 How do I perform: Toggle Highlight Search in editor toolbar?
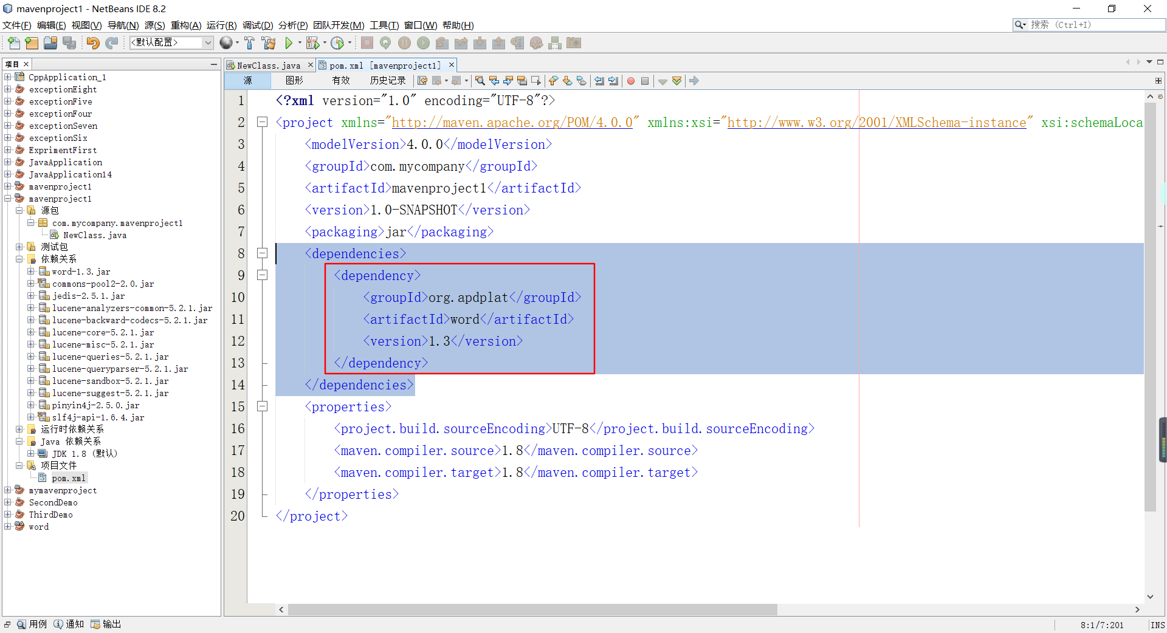click(522, 81)
